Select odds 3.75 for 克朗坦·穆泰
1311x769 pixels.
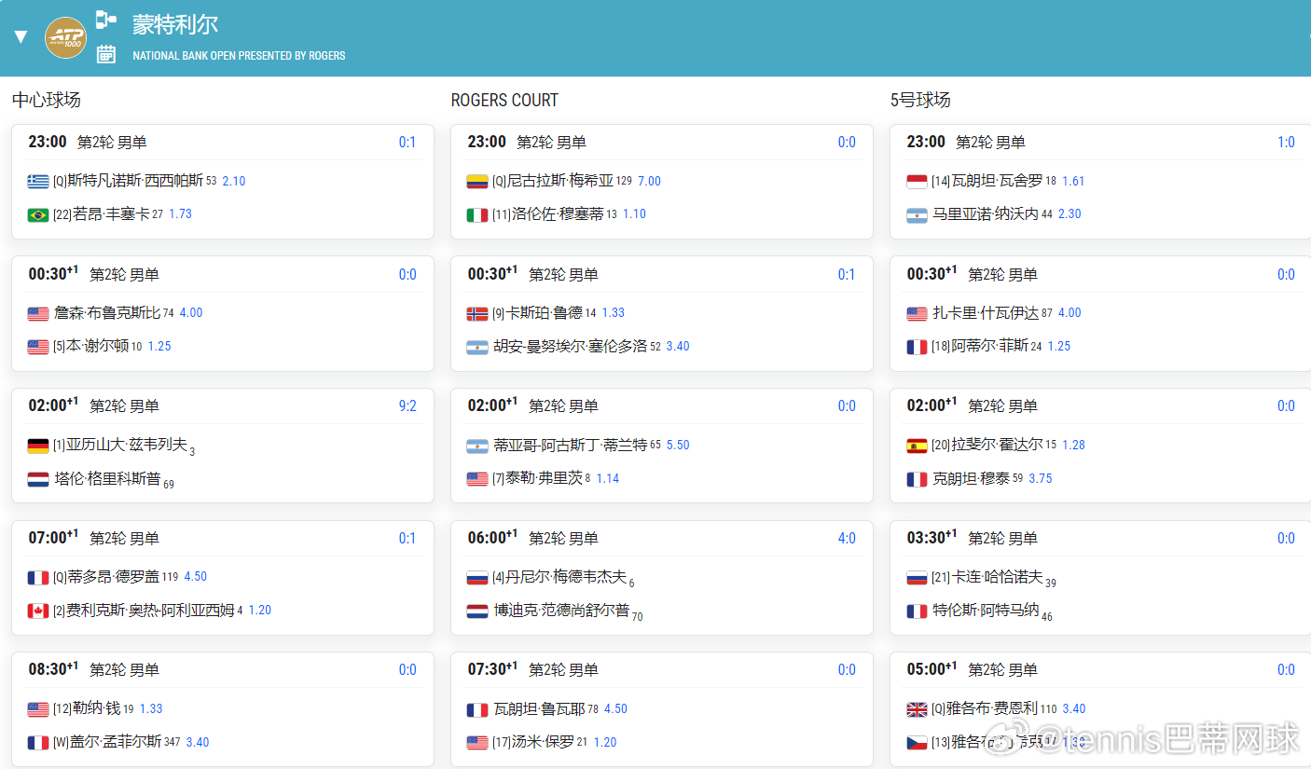click(x=1041, y=479)
